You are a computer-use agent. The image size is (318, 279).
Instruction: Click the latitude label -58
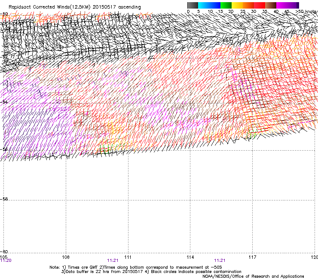[x=4, y=199]
